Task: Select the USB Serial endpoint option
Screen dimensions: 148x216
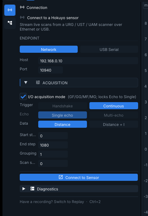Action: tap(109, 49)
